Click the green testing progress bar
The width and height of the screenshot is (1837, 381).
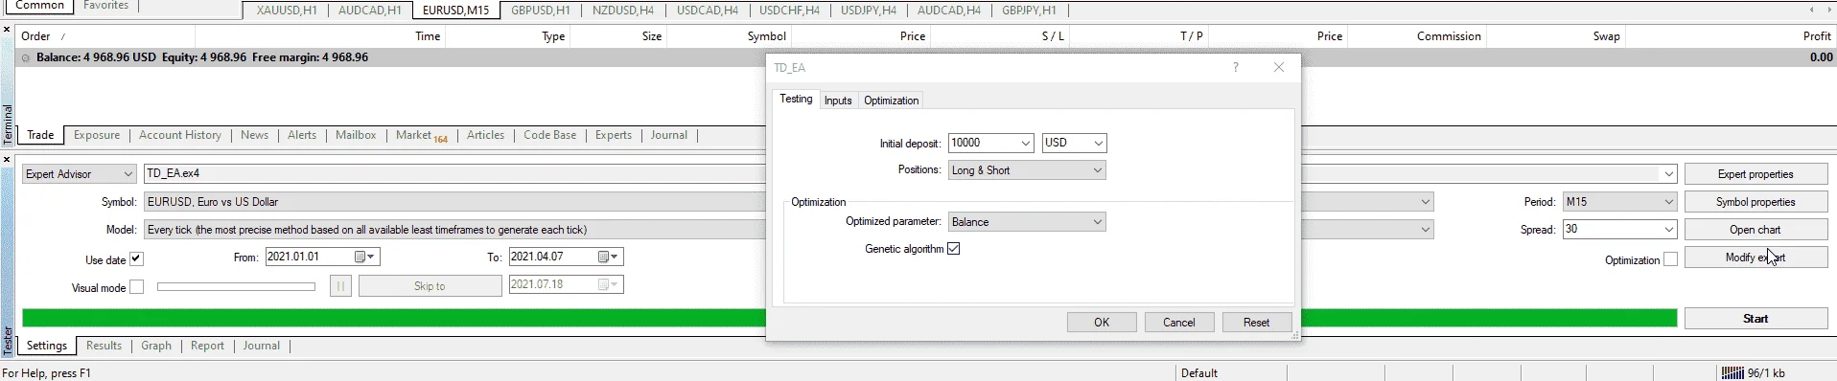coord(849,319)
